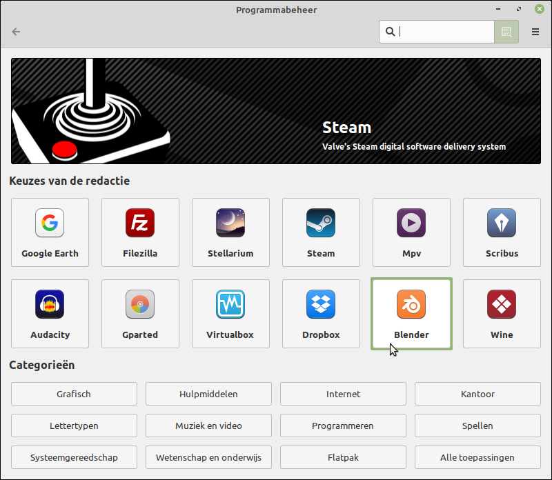
Task: Open the Audacity app tile
Action: coord(50,314)
